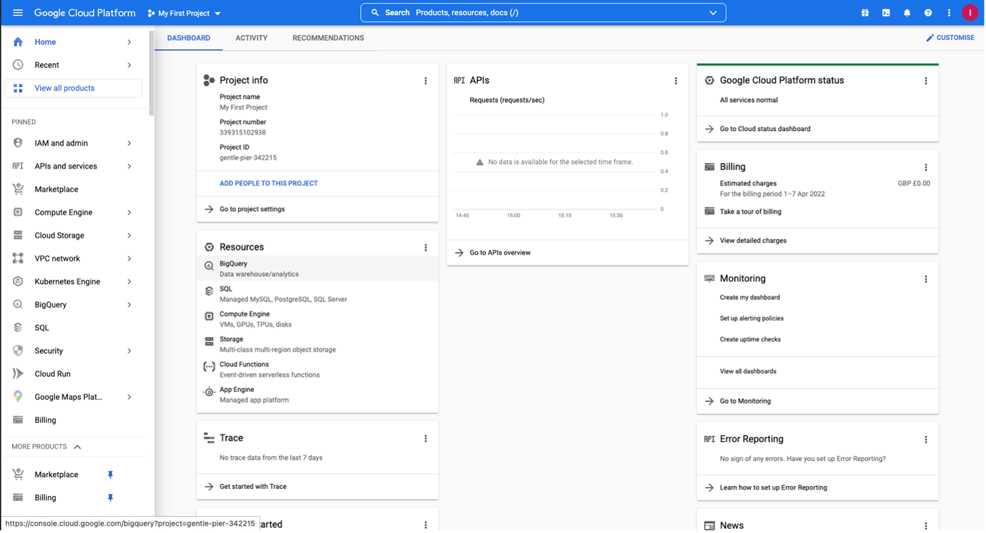The image size is (986, 533).
Task: Expand the Home submenu chevron
Action: click(129, 42)
